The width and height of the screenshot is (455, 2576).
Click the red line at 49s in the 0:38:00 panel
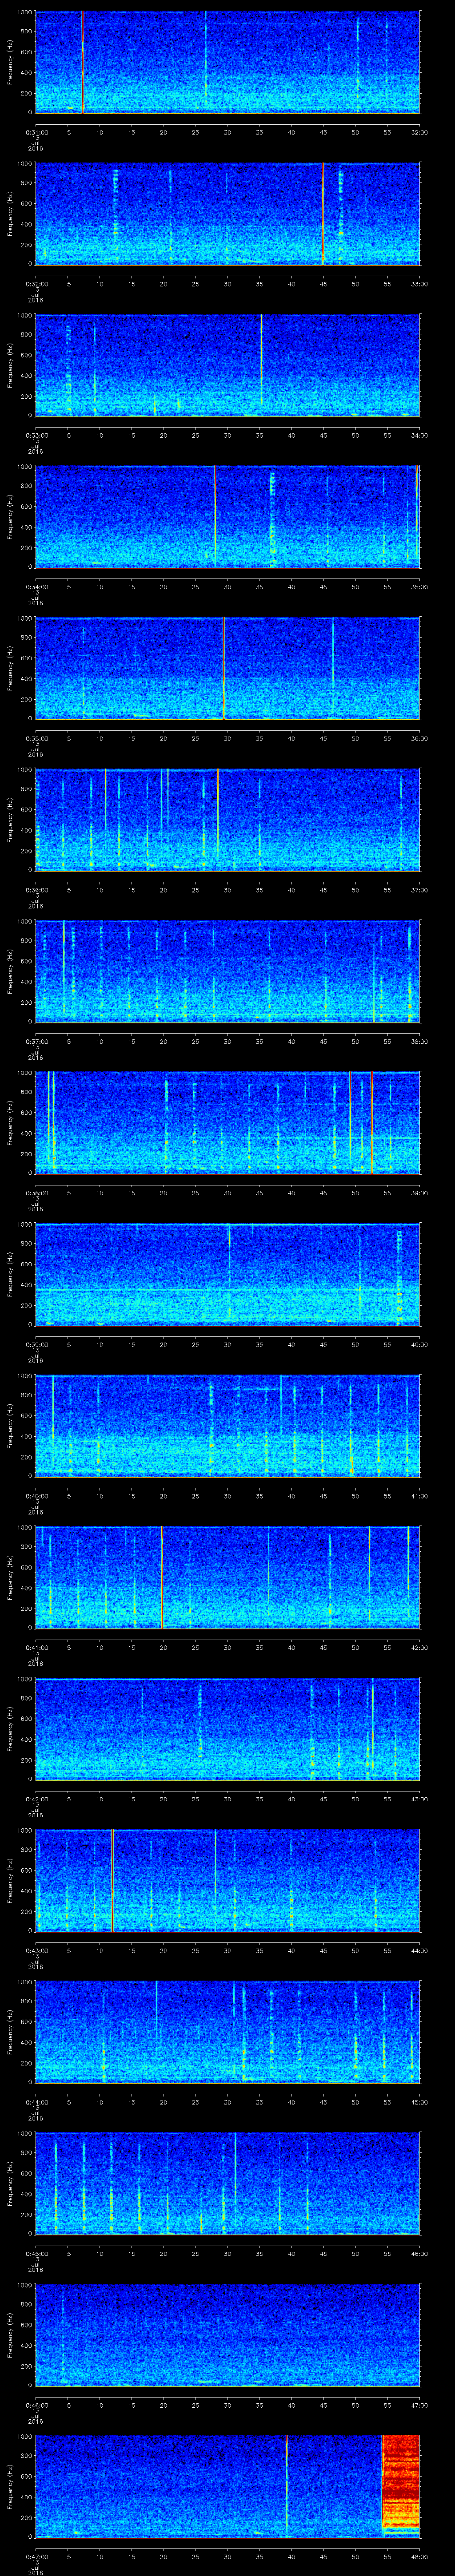[350, 1122]
